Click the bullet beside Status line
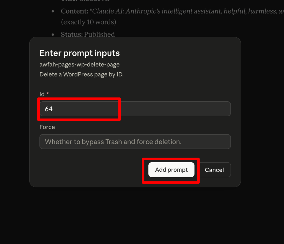Screen dimensions: 284x244 pyautogui.click(x=53, y=34)
